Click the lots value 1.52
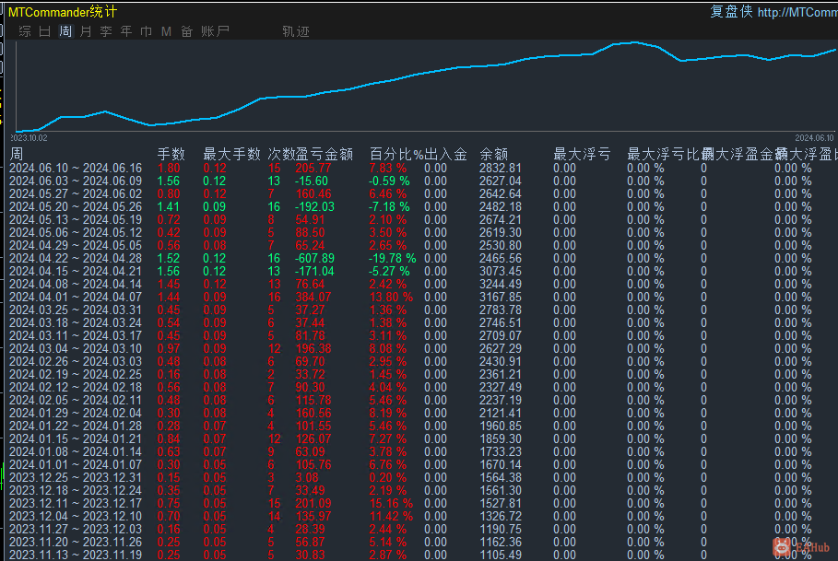This screenshot has height=561, width=838. (x=169, y=258)
